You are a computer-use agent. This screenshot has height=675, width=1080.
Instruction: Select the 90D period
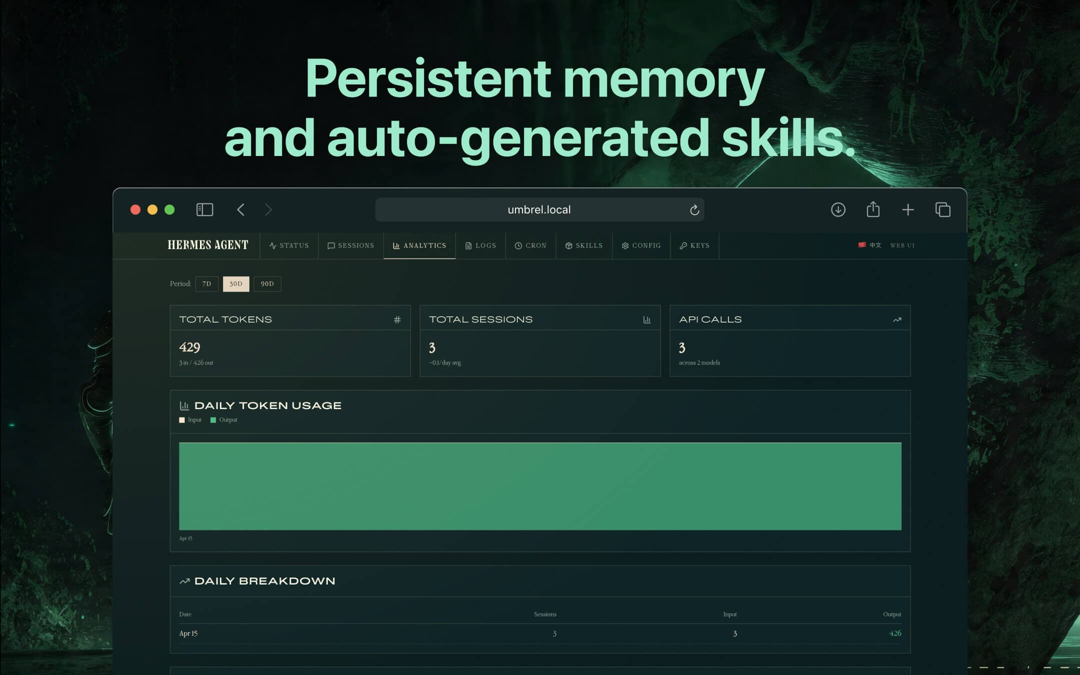pos(267,283)
